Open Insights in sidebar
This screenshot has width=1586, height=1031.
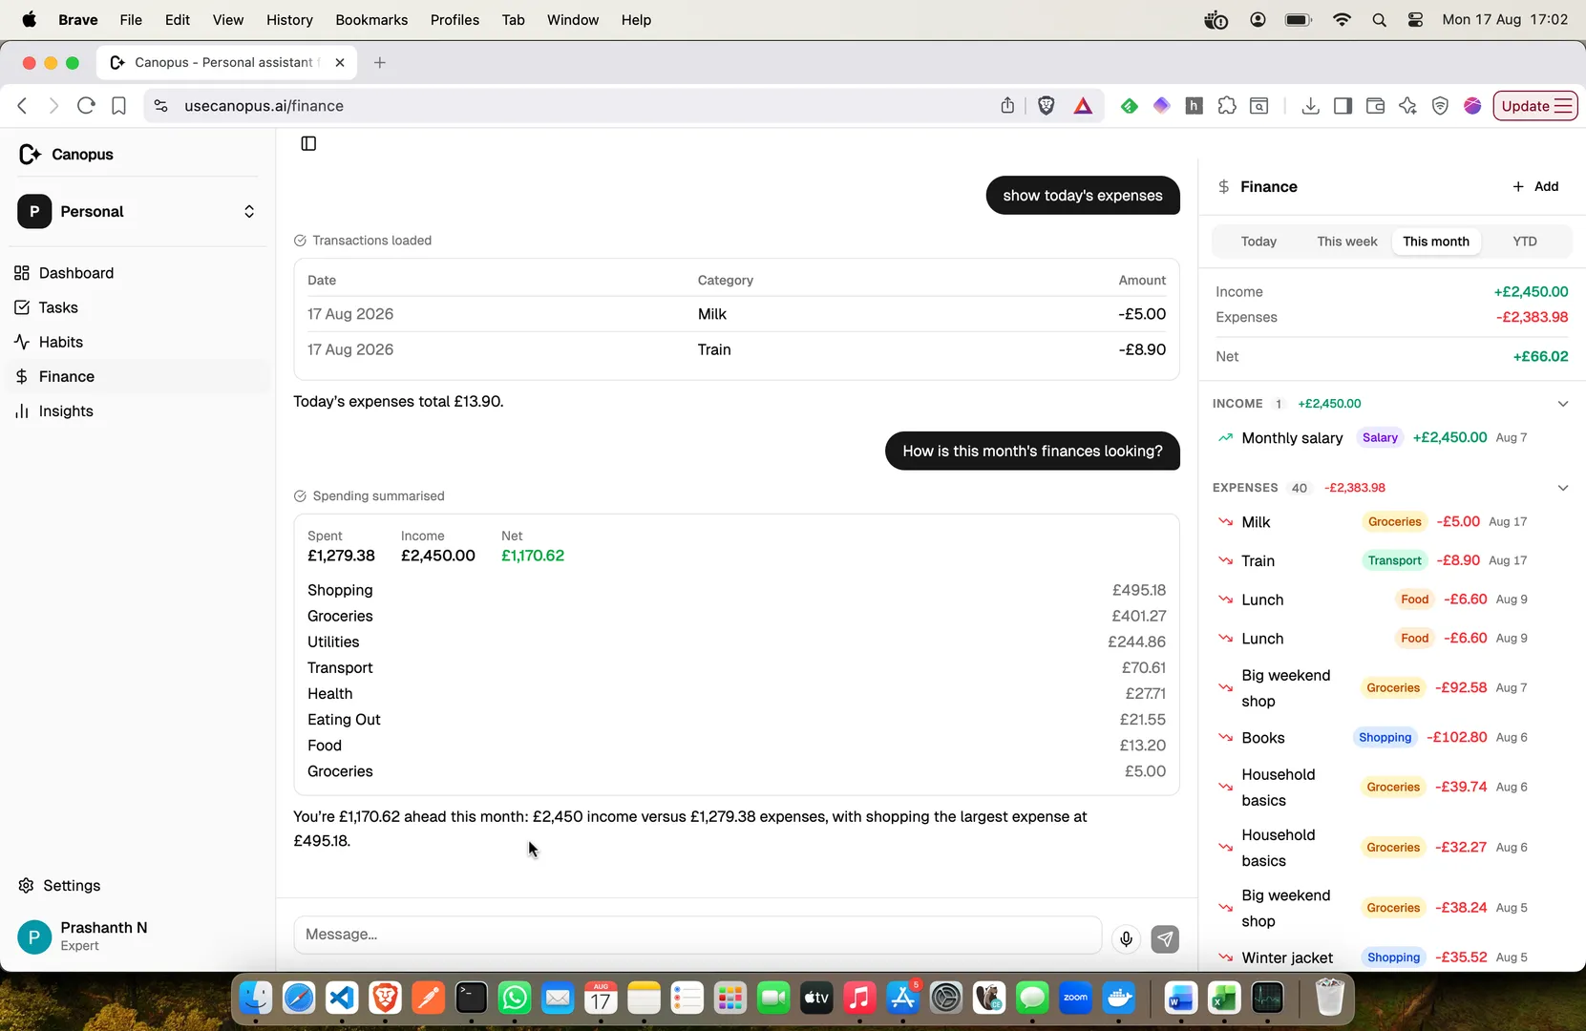138,410
